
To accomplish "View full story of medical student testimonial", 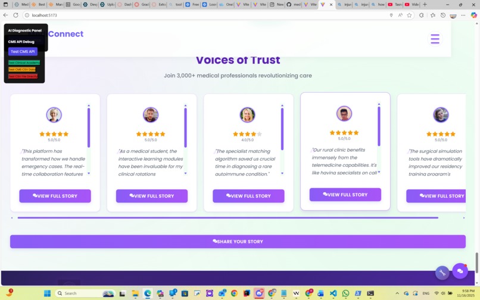I will (152, 196).
